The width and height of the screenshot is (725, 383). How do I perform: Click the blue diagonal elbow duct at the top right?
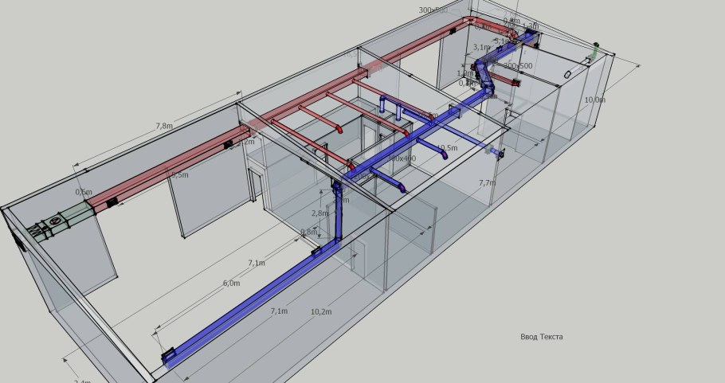pyautogui.click(x=484, y=75)
